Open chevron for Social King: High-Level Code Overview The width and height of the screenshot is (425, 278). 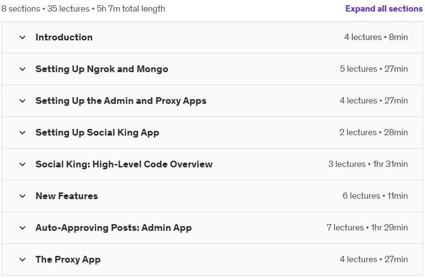(23, 164)
